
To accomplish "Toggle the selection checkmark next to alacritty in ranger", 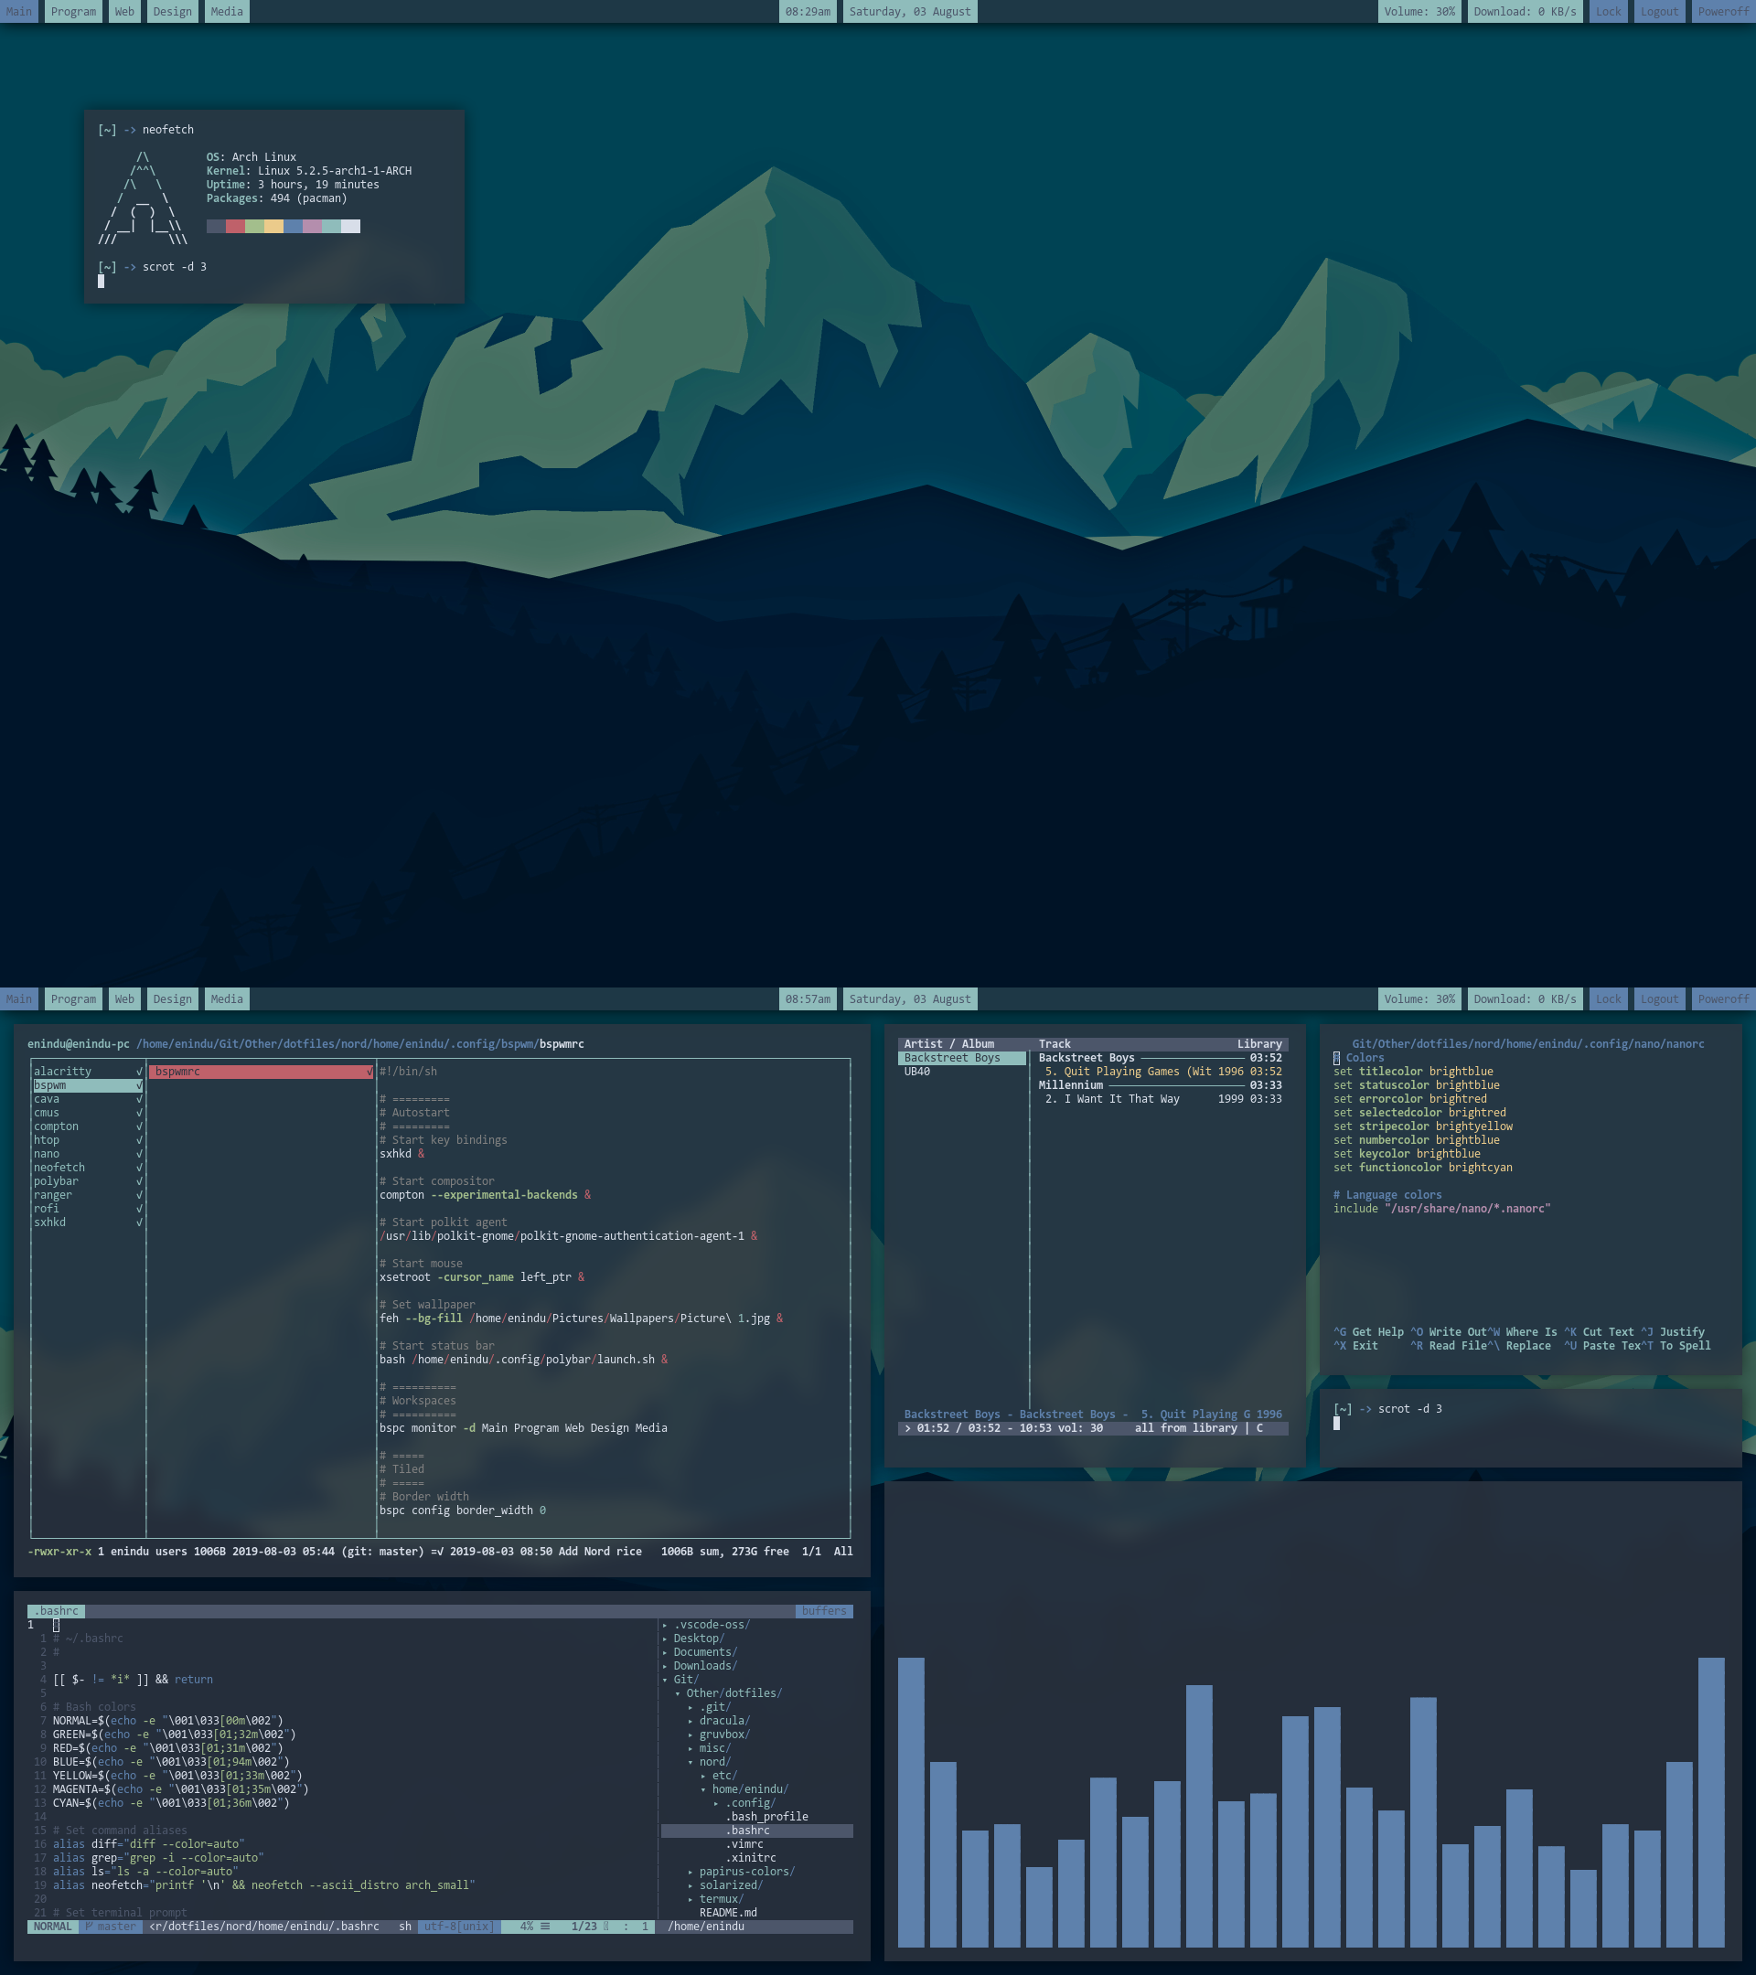I will point(138,1071).
